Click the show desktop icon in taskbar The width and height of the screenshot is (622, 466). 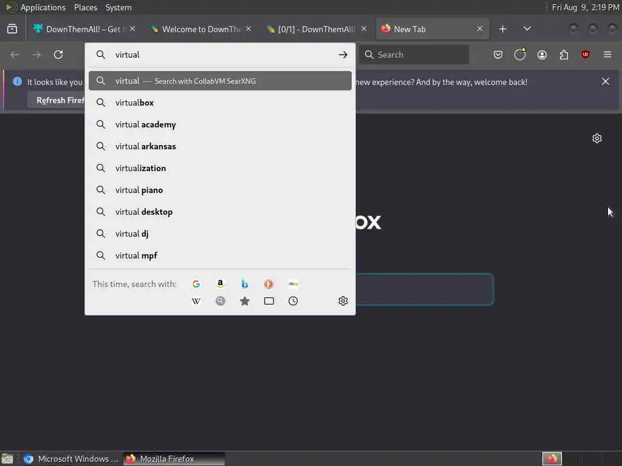pyautogui.click(x=7, y=459)
